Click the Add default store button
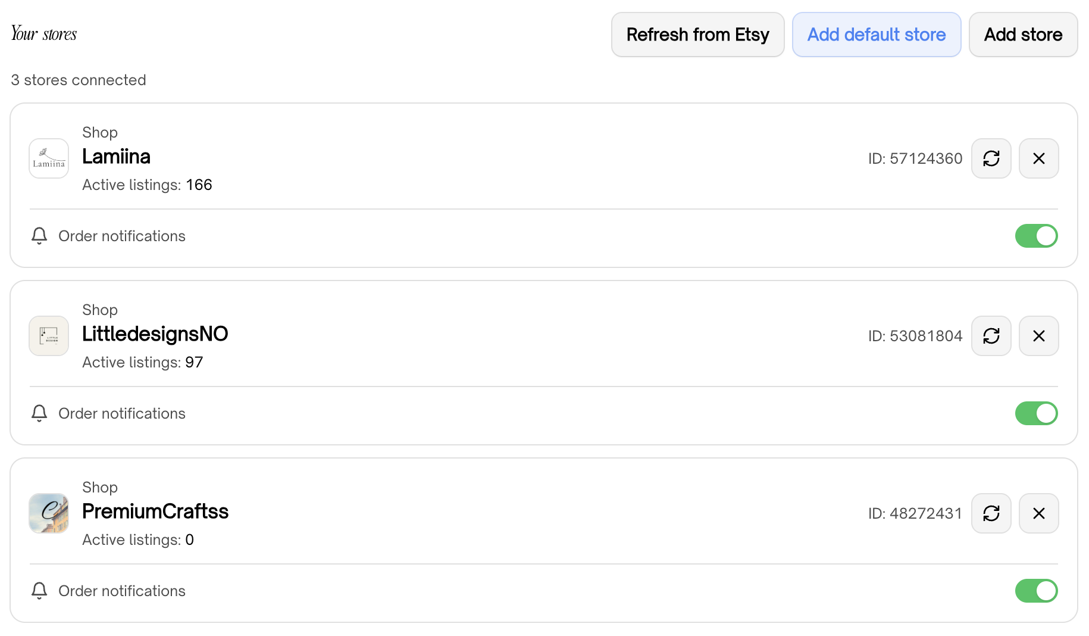Viewport: 1089px width, 636px height. 876,35
